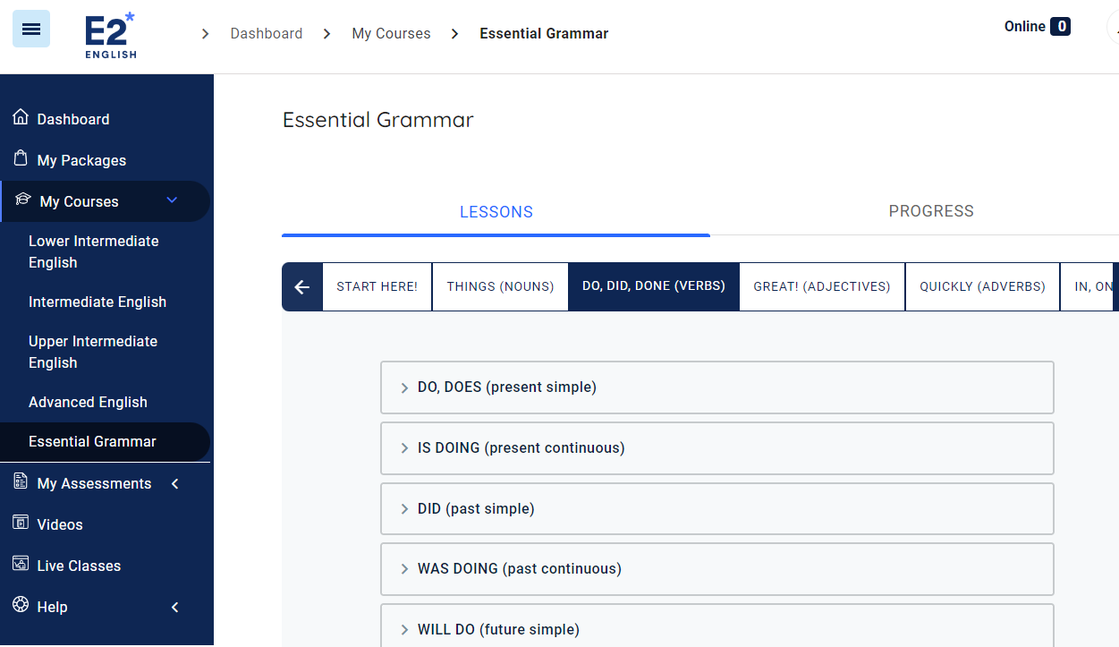The width and height of the screenshot is (1119, 647).
Task: Expand the My Assessments sidebar section
Action: click(174, 482)
